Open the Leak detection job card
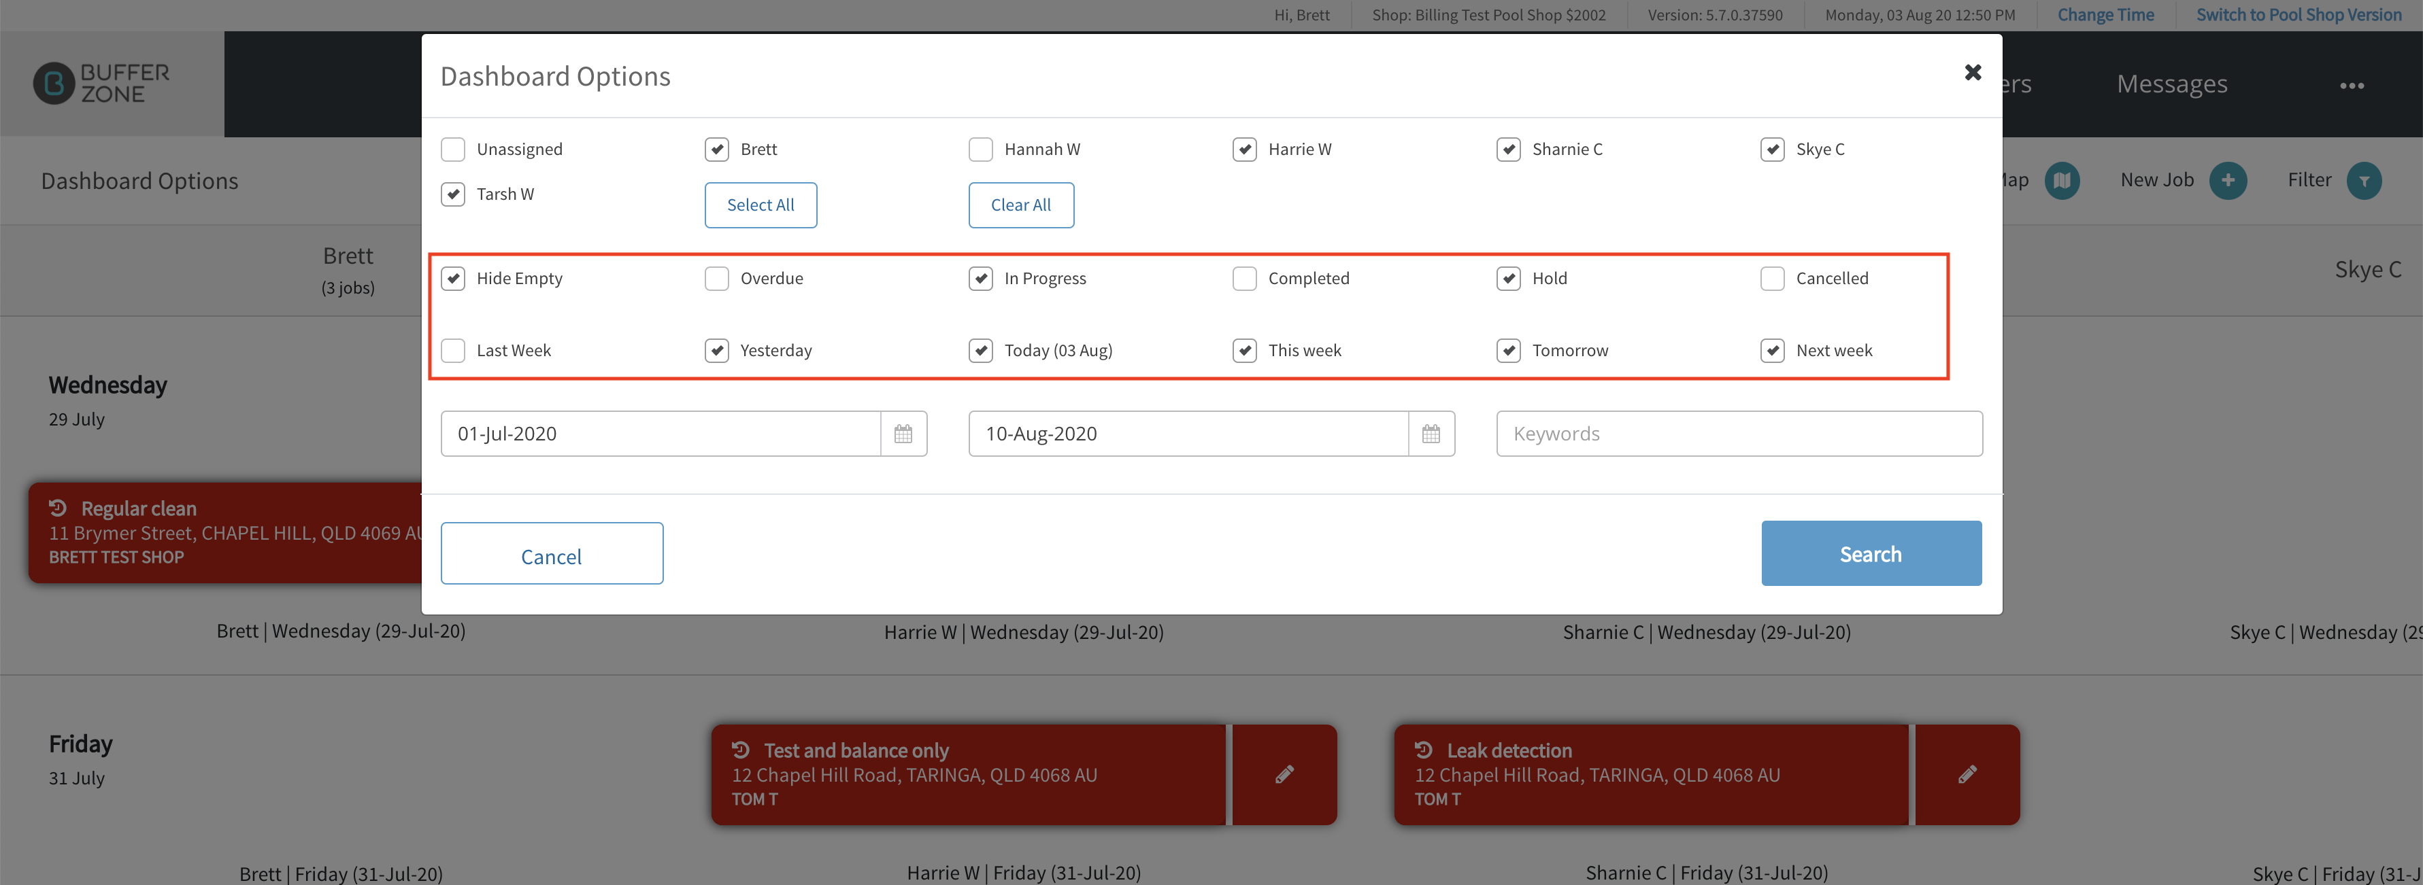The width and height of the screenshot is (2423, 885). tap(1652, 774)
